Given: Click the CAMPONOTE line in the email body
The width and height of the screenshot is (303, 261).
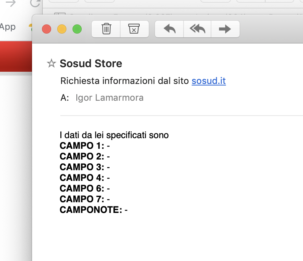Looking at the screenshot, I should tap(93, 210).
